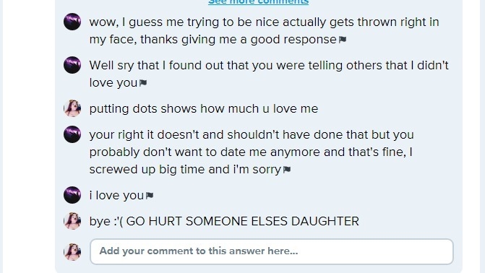The height and width of the screenshot is (273, 485).
Task: Flag the comment ending with i'm sorry
Action: pyautogui.click(x=287, y=170)
